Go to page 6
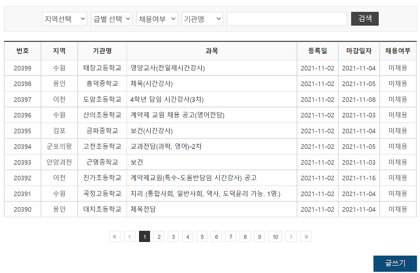Viewport: 420px width, 273px height. 216,236
